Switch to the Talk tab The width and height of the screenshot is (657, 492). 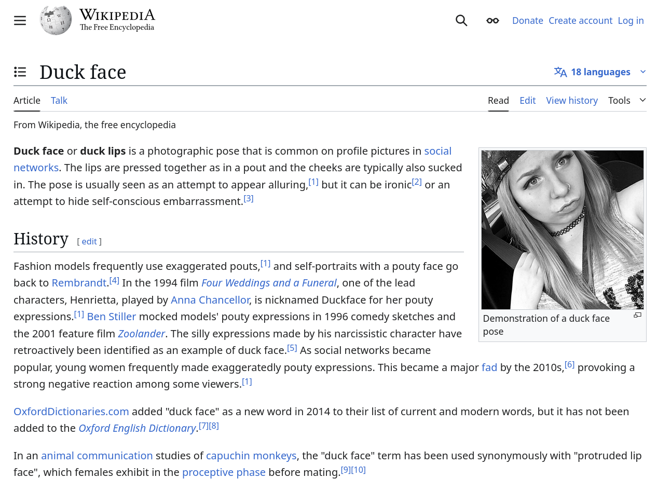coord(59,100)
